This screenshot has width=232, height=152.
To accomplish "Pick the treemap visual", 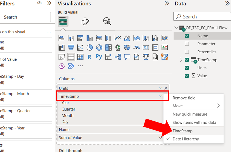I will click(108, 48).
